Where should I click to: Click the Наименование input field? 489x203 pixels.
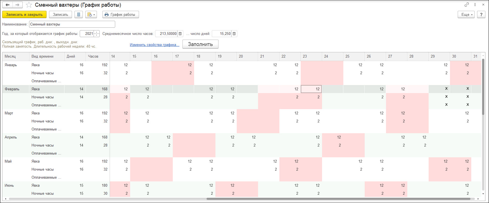pos(72,24)
